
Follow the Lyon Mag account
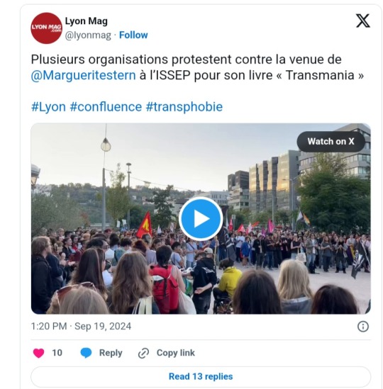(133, 35)
